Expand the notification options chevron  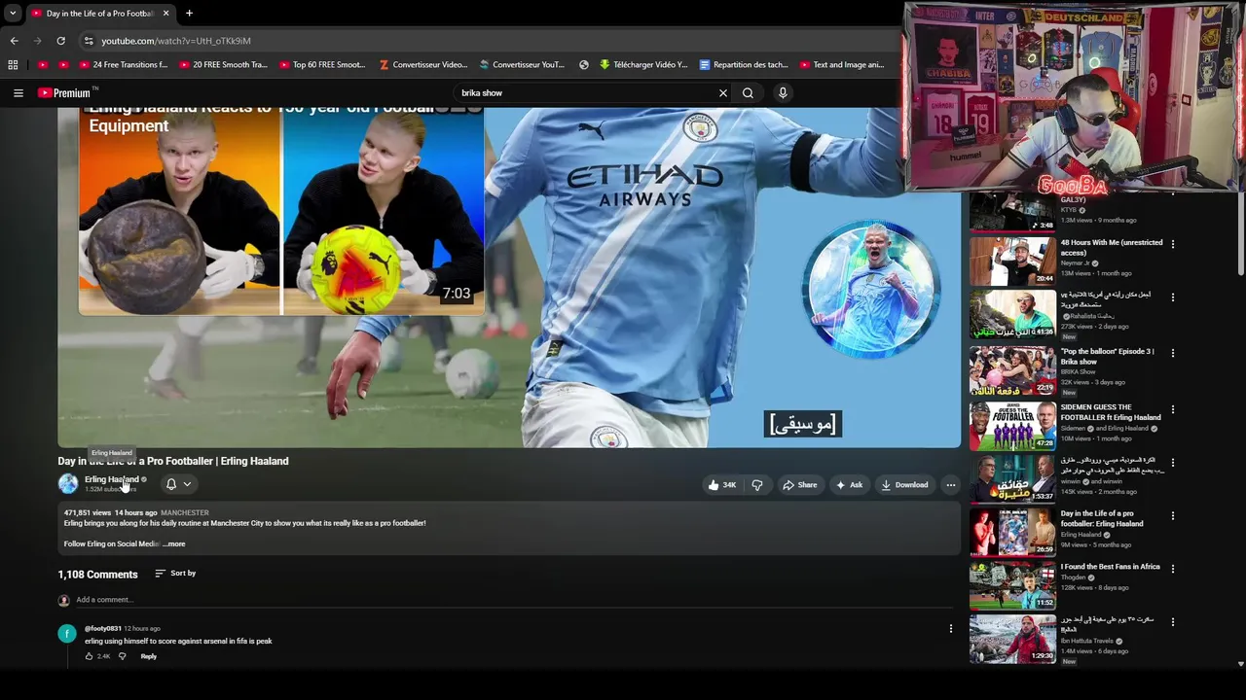[x=187, y=484]
